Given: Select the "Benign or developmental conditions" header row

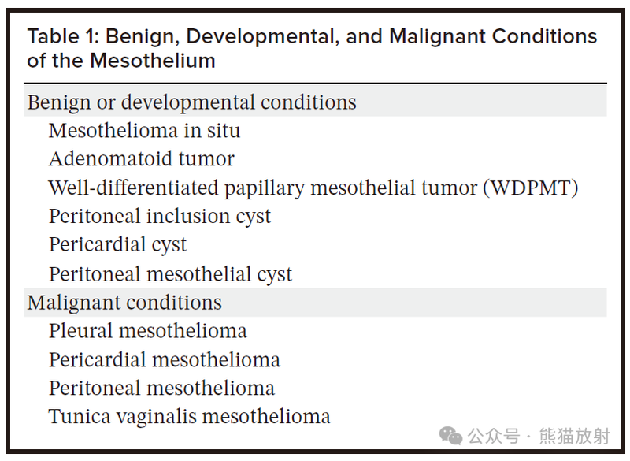Looking at the screenshot, I should tap(191, 102).
